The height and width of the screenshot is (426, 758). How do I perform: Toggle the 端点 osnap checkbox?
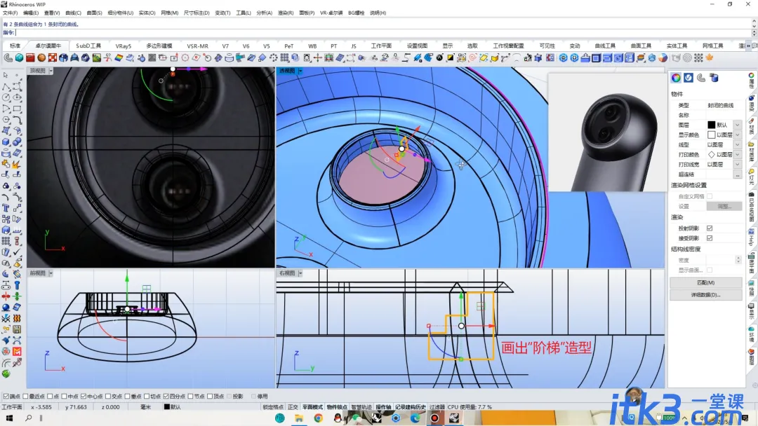click(x=6, y=397)
